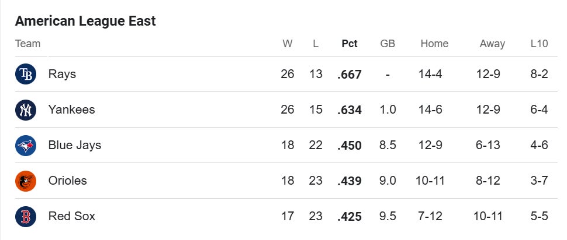The height and width of the screenshot is (240, 567).
Task: Open the Yankees team link
Action: coord(71,110)
